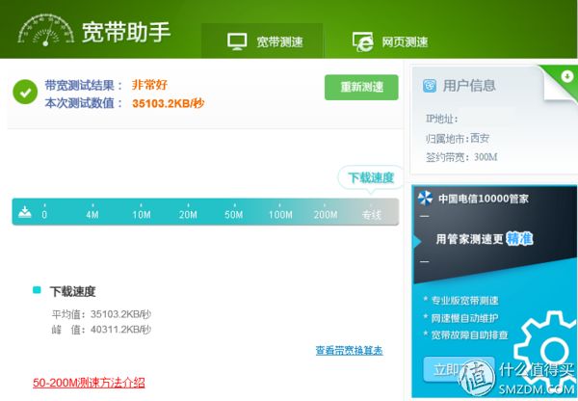Screen dimensions: 578x401
Task: Click the speedometer gauge logo icon
Action: tap(46, 30)
